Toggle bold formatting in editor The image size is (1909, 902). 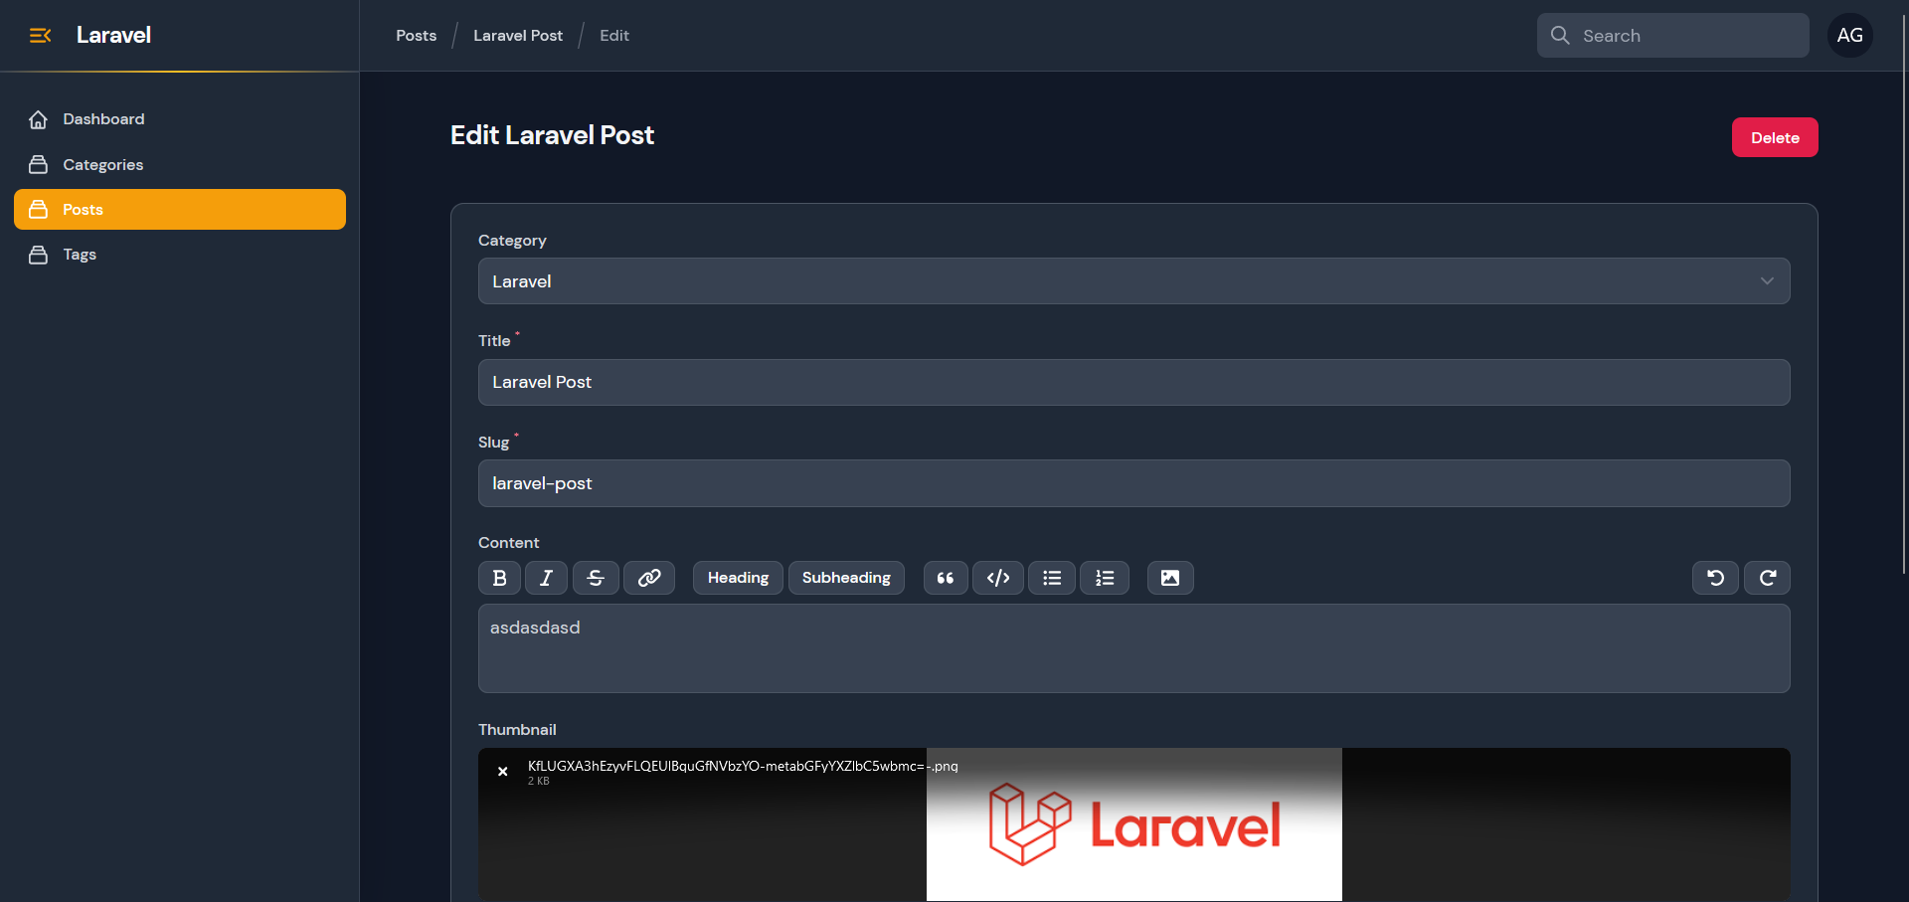[x=500, y=578]
